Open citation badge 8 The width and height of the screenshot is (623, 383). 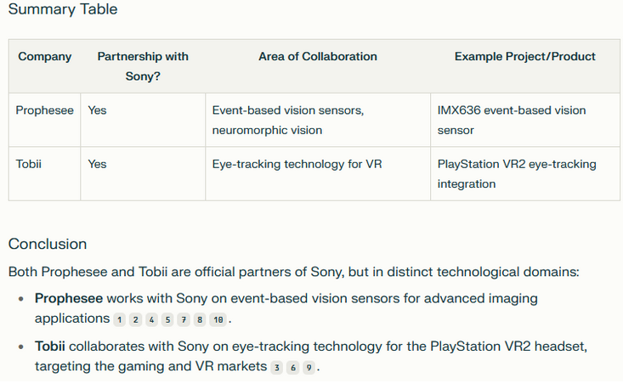[200, 319]
